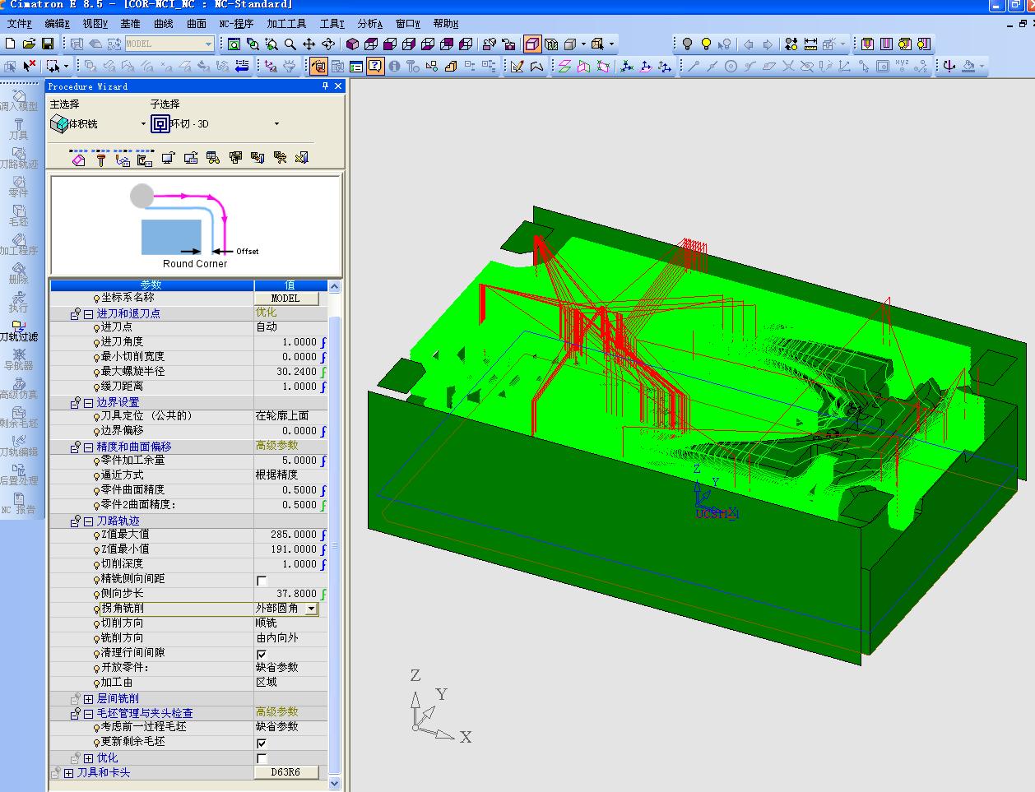Click 后置处理 in the NC guide sidebar
This screenshot has height=792, width=1035.
(x=19, y=475)
